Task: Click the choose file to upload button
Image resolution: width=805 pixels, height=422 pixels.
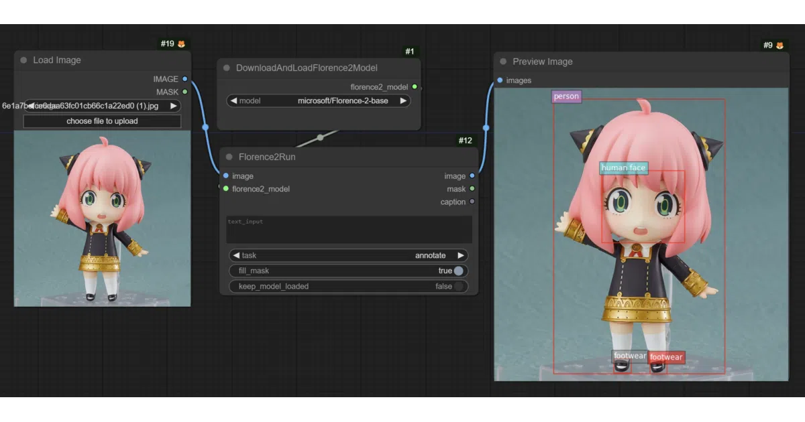Action: tap(102, 121)
